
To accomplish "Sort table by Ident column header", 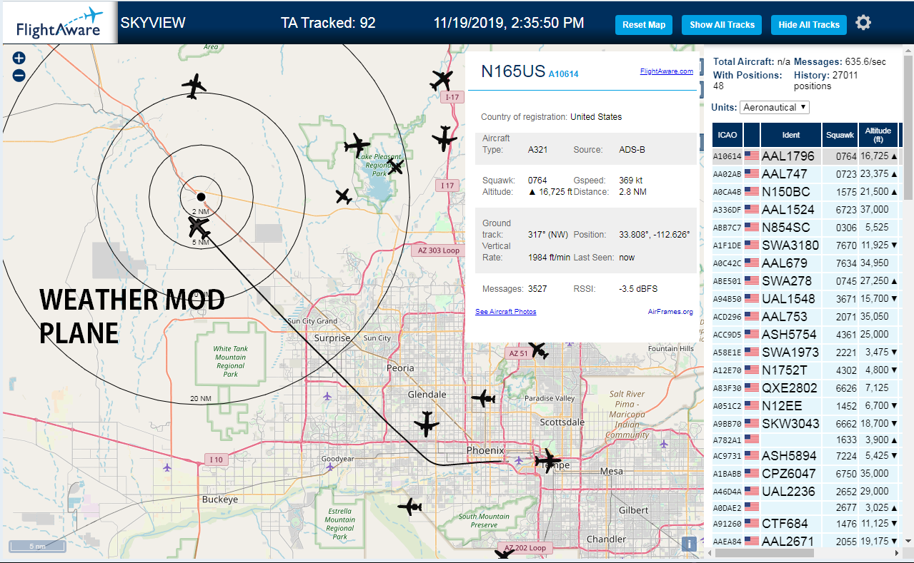I will point(791,135).
